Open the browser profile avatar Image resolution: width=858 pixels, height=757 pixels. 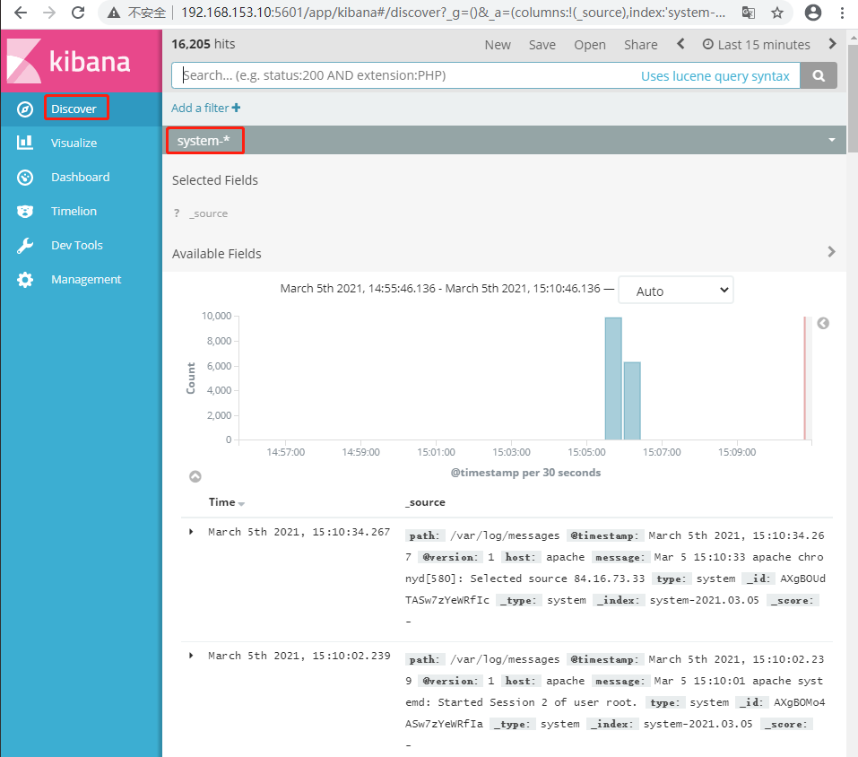click(813, 13)
